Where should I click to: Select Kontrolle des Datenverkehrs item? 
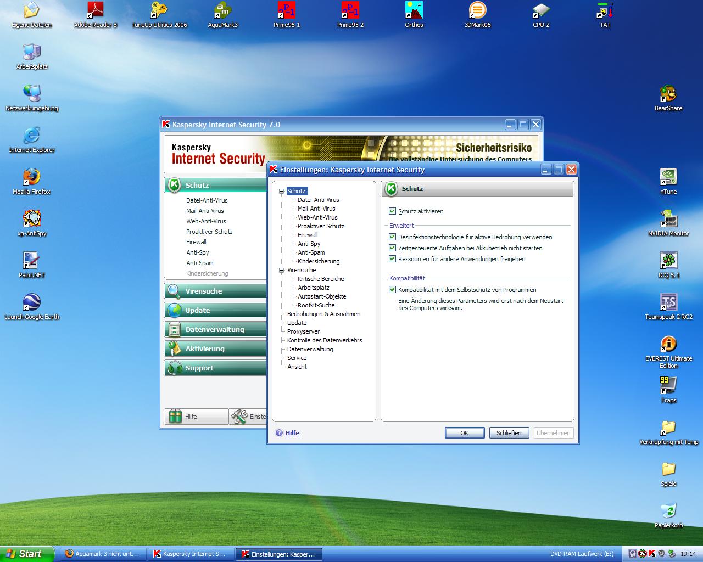coord(325,340)
